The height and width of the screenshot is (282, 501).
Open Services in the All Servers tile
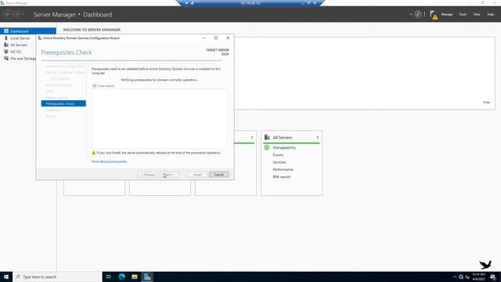pyautogui.click(x=279, y=162)
